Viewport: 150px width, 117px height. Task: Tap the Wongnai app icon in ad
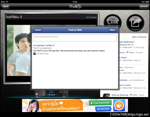coord(119,106)
